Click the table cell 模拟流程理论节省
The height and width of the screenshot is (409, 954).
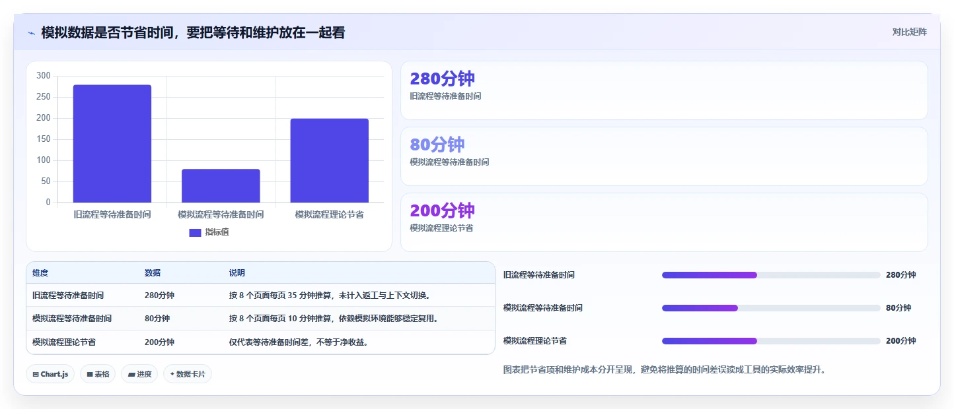(64, 342)
